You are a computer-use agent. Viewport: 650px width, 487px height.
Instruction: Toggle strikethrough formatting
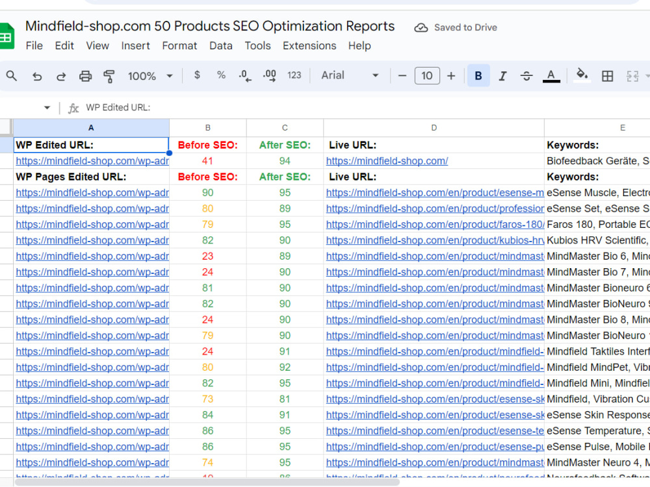[x=526, y=76]
